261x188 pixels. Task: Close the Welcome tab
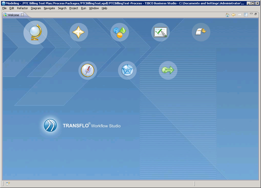(22, 15)
